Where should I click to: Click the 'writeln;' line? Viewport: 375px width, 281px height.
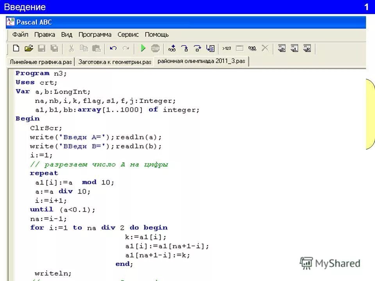(x=53, y=273)
